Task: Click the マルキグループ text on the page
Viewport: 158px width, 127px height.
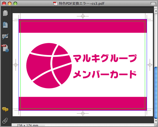Action: [x=105, y=58]
